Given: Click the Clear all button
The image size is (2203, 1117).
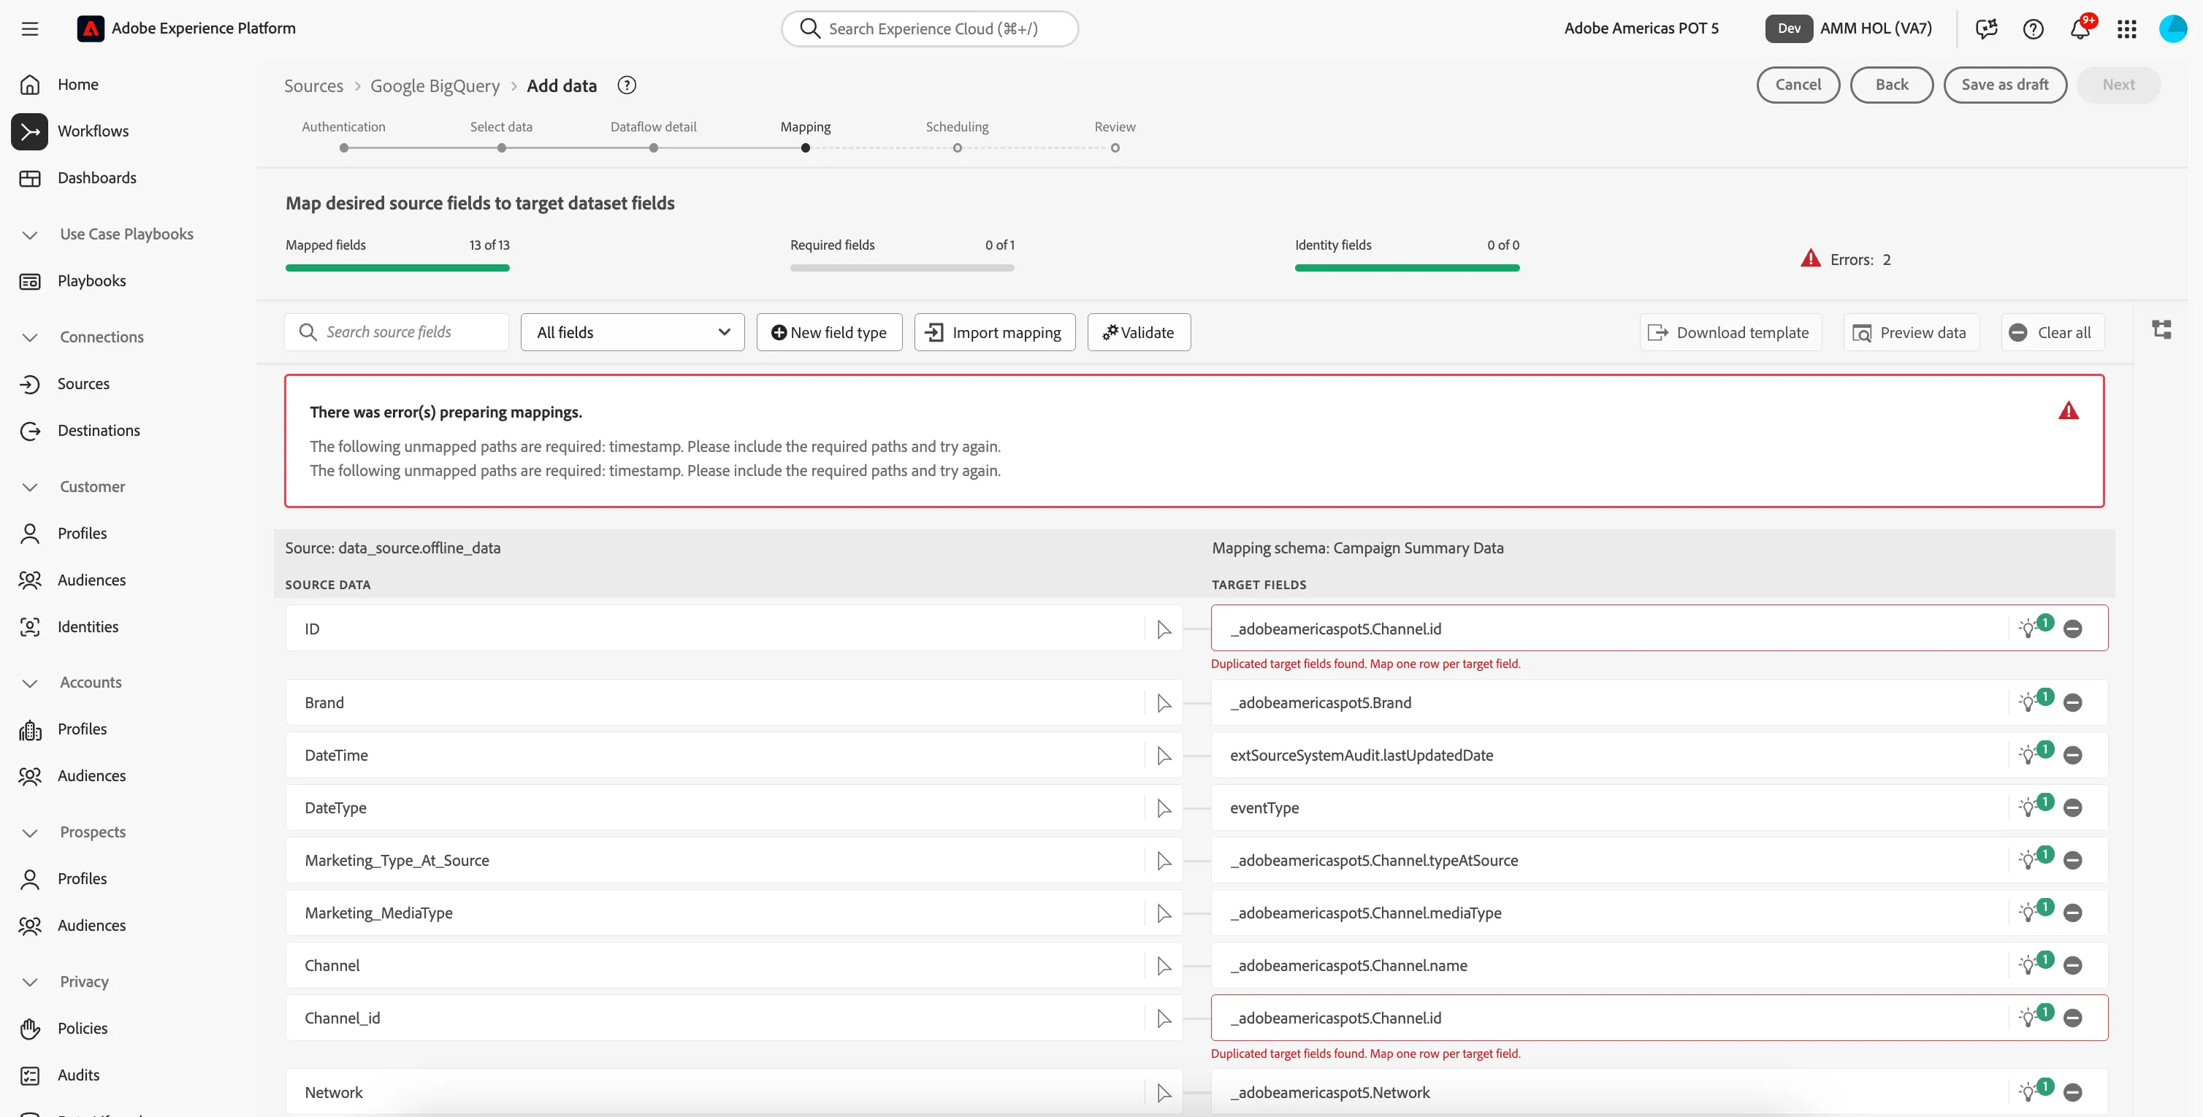Looking at the screenshot, I should pos(2052,331).
